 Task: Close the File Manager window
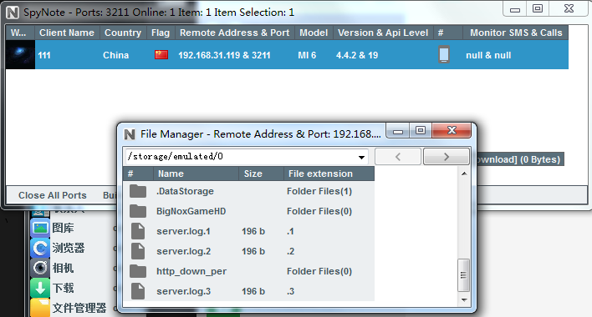(x=452, y=130)
